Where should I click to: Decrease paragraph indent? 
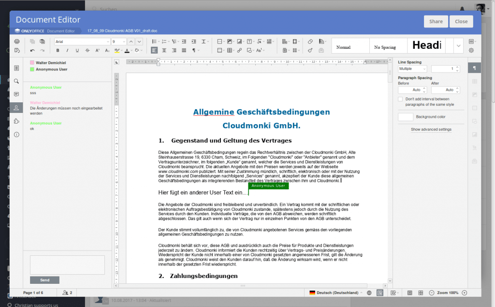pos(184,42)
